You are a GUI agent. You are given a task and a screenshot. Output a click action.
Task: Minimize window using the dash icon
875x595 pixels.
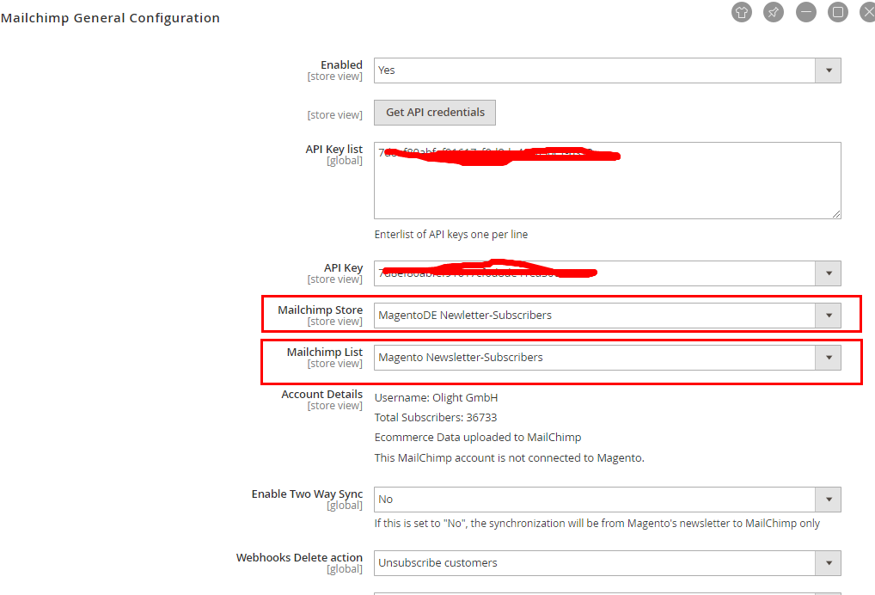click(805, 12)
